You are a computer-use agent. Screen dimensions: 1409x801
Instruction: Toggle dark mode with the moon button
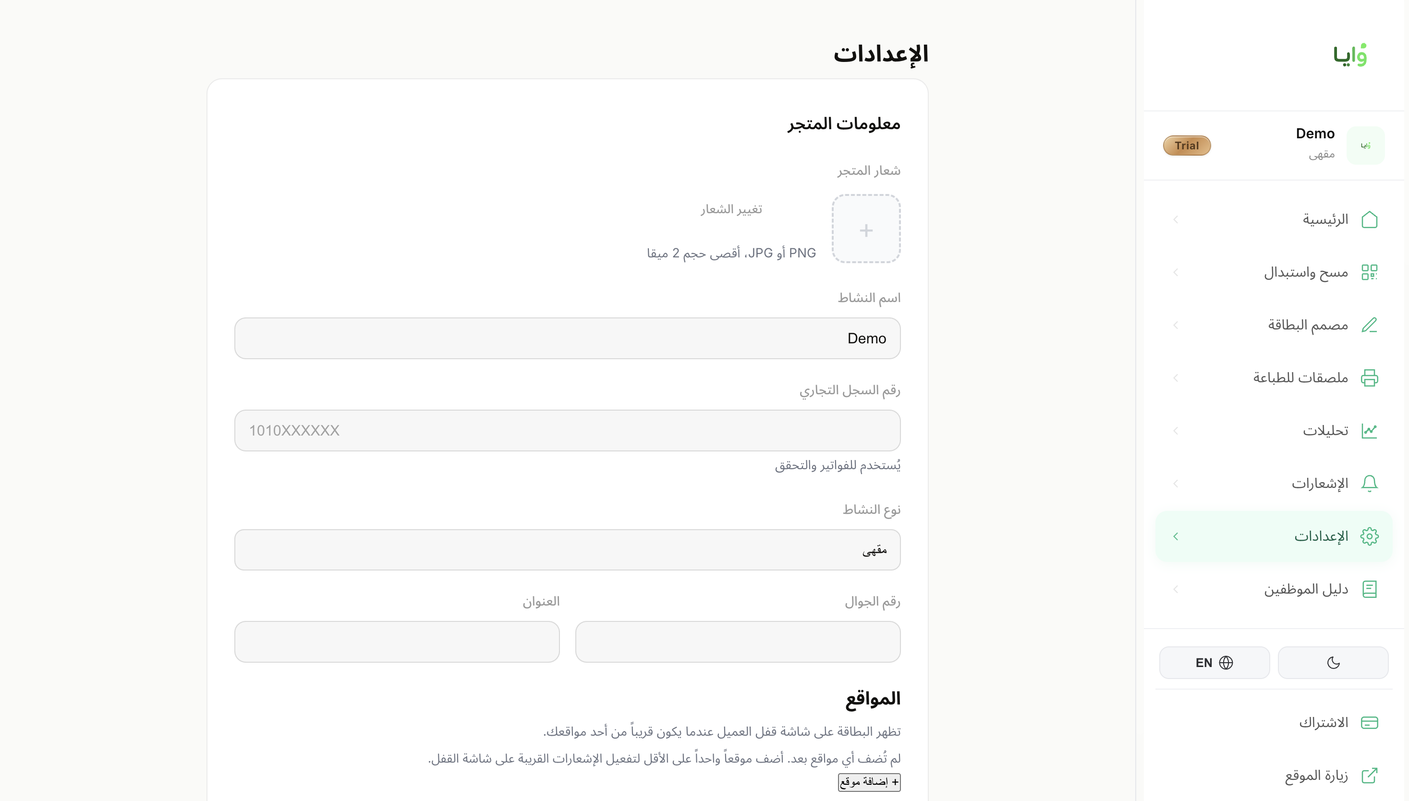pyautogui.click(x=1333, y=662)
